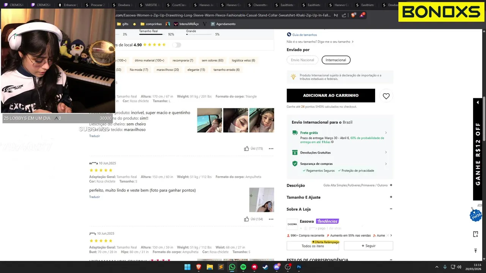The width and height of the screenshot is (486, 273).
Task: Open the first review photo in the car
Action: pos(210,120)
